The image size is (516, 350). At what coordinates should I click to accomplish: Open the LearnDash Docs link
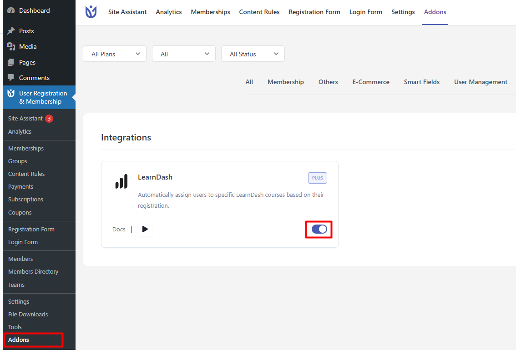tap(119, 230)
